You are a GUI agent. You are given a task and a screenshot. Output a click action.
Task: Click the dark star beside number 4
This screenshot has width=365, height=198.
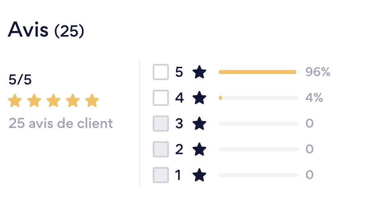(x=199, y=98)
